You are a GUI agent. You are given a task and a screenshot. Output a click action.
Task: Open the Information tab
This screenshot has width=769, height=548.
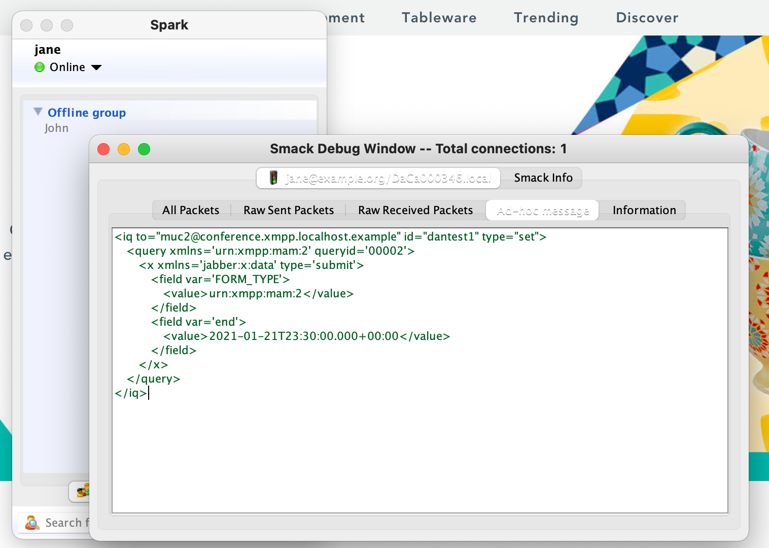pyautogui.click(x=644, y=210)
